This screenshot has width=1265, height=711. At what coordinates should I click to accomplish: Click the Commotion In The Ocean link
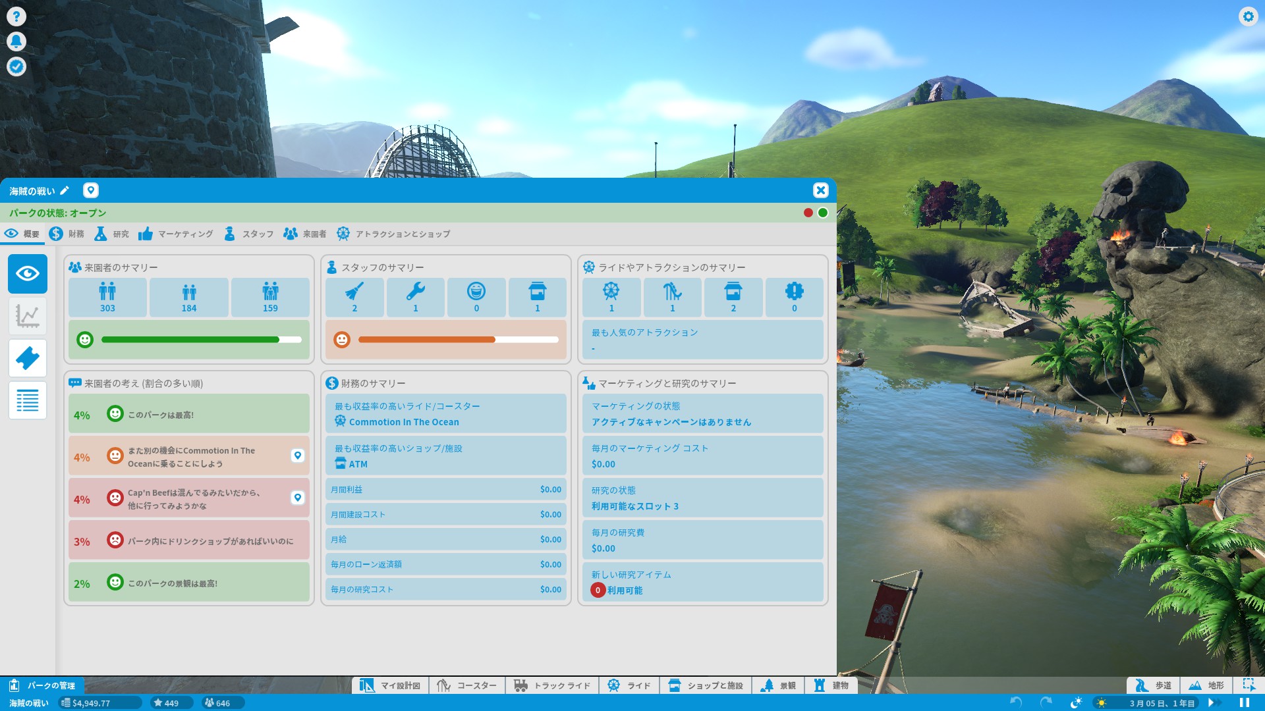pyautogui.click(x=403, y=422)
